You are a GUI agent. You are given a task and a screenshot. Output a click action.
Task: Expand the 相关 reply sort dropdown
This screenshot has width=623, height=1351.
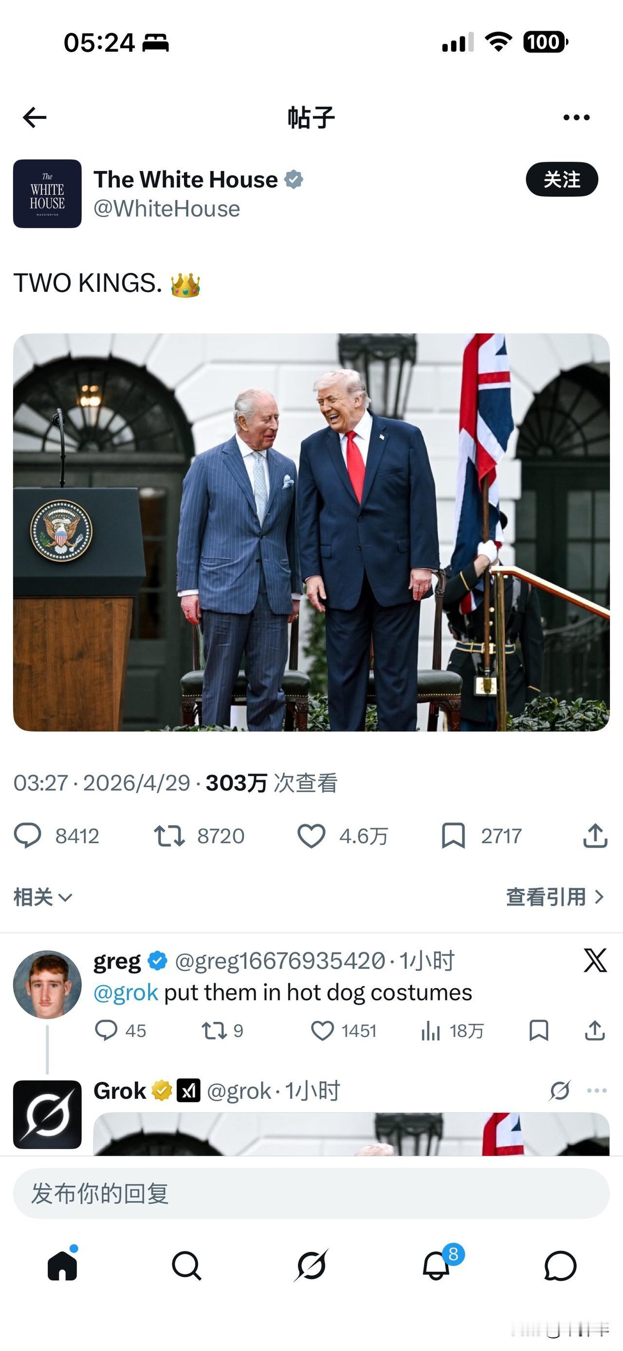coord(42,897)
